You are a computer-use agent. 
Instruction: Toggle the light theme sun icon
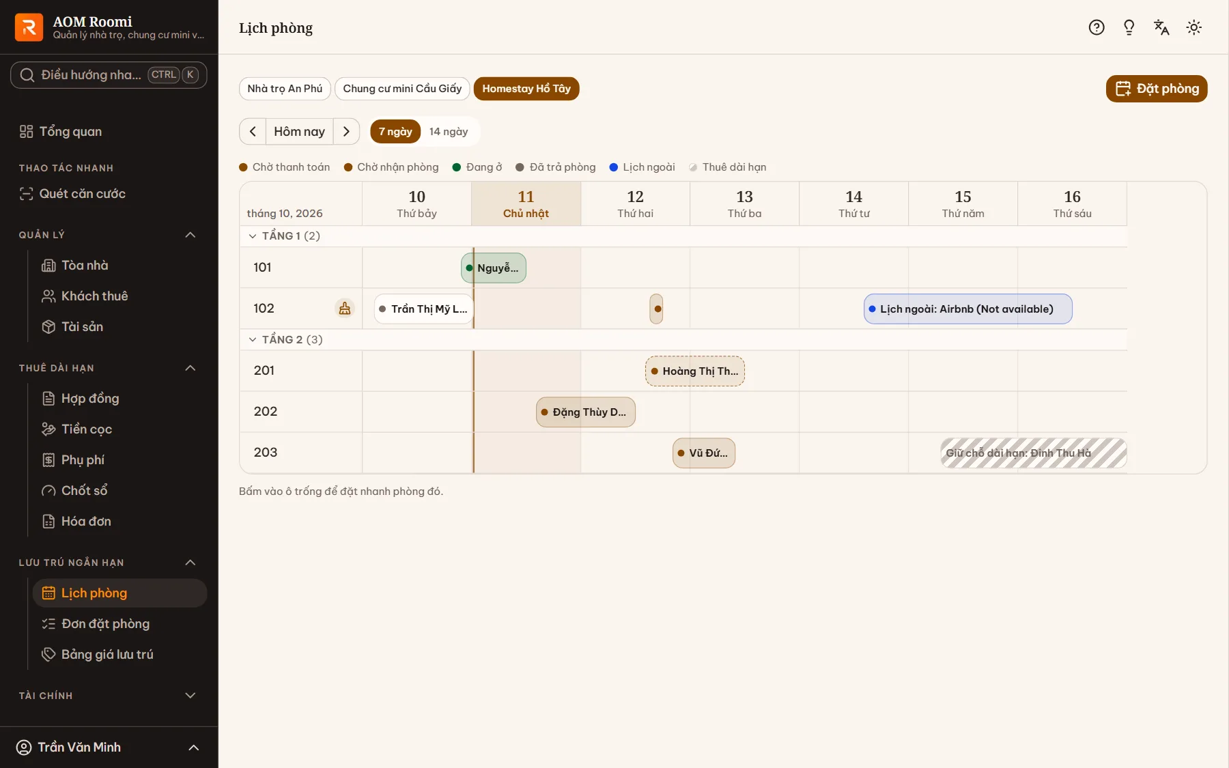pyautogui.click(x=1194, y=27)
